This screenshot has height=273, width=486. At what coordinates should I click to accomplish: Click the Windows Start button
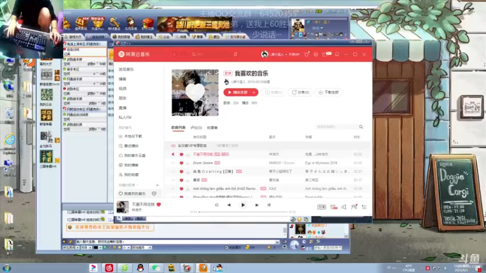[x=7, y=268]
